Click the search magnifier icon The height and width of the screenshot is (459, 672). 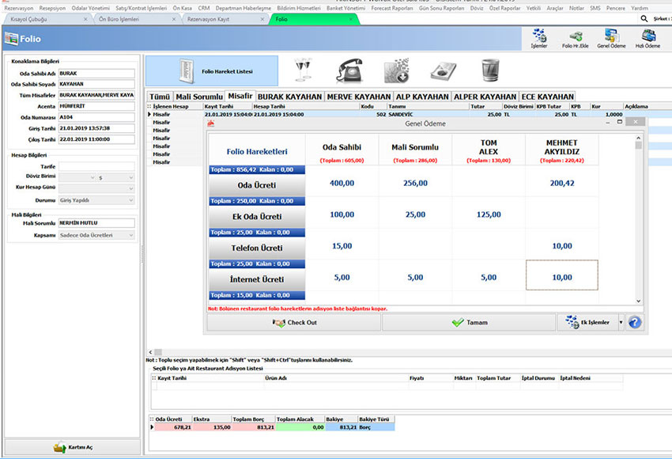[x=644, y=18]
